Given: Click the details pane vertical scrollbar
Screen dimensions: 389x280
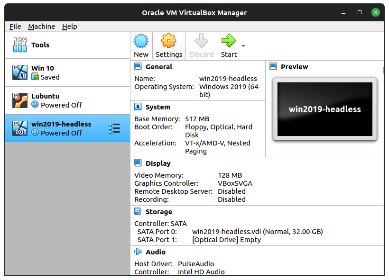Looking at the screenshot, I should (x=383, y=70).
